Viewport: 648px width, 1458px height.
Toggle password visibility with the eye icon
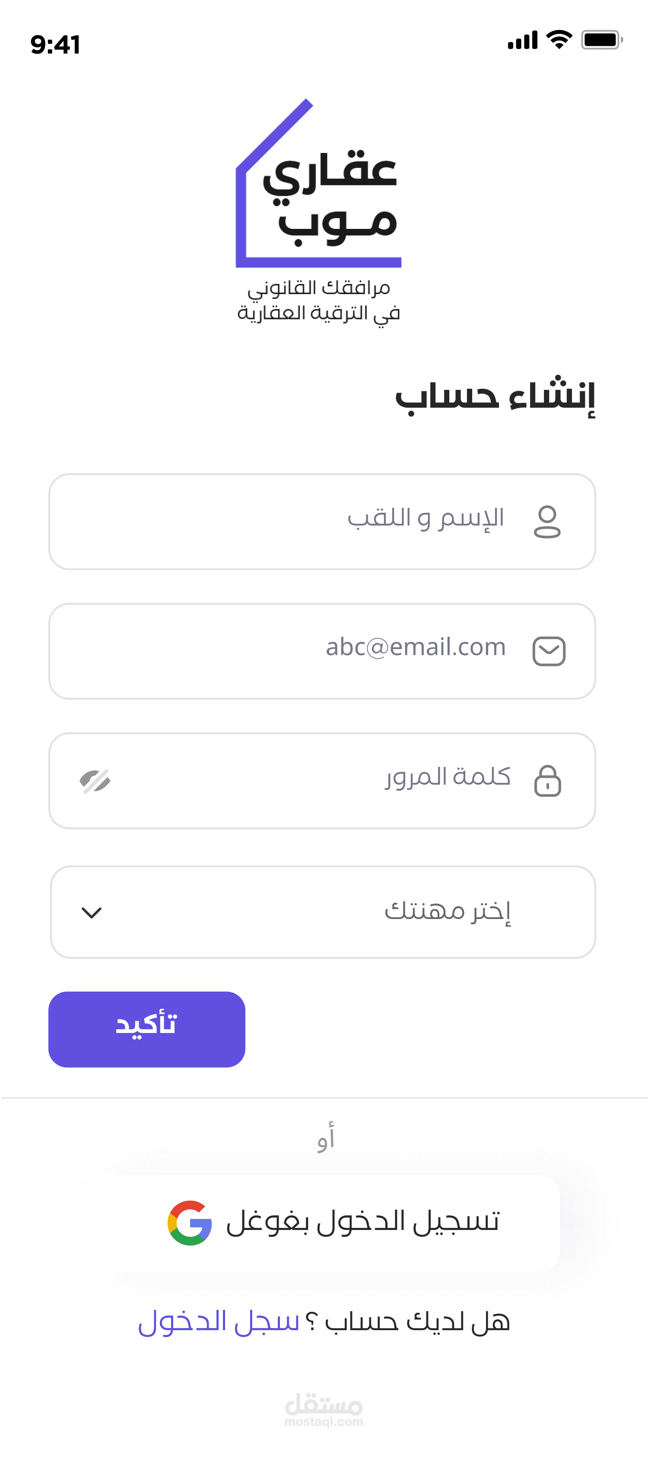point(95,782)
